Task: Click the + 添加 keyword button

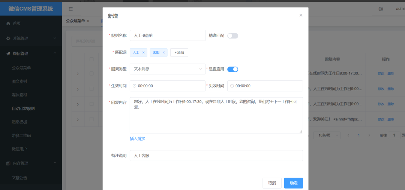Action: 179,52
